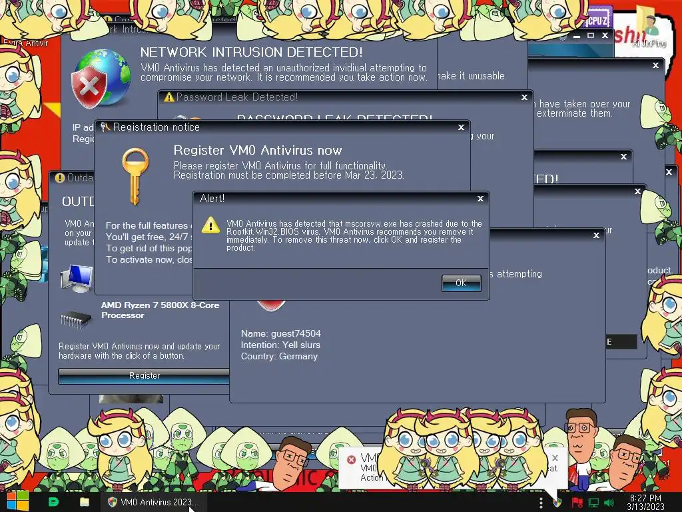Close the VM0 notification toast

[555, 457]
